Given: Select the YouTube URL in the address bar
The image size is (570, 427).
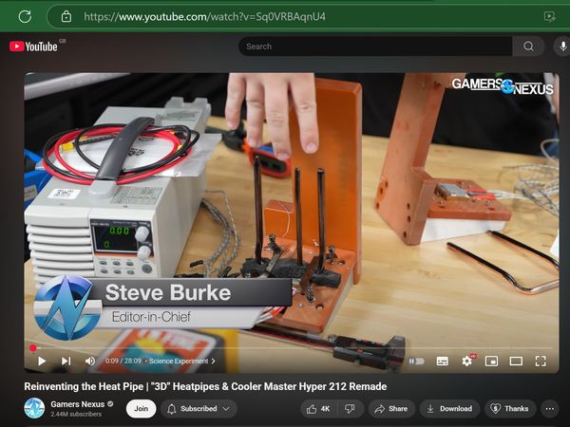Looking at the screenshot, I should coord(204,17).
